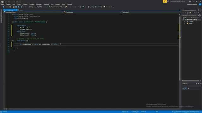Open the Тест menu
202x113 pixels.
click(52, 4)
